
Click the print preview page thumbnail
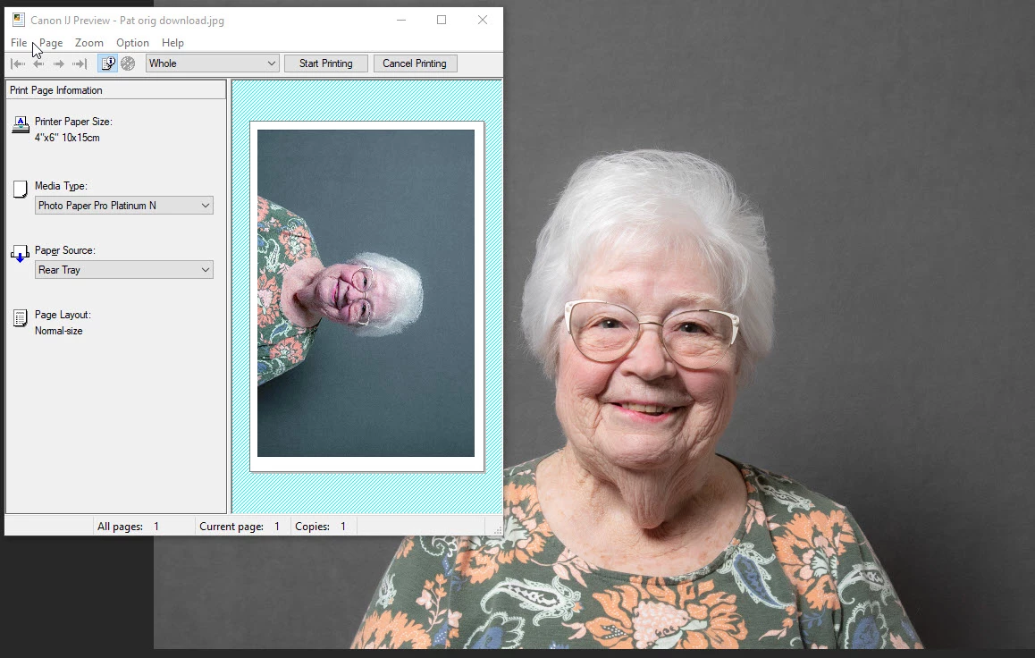coord(367,296)
